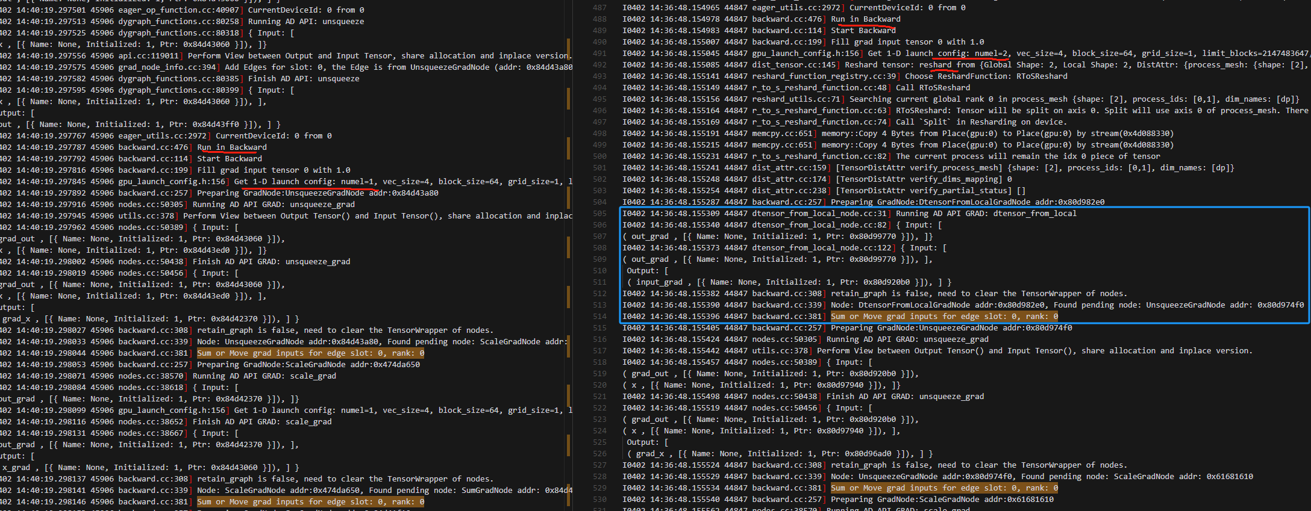Select line number 530 in the gutter
The width and height of the screenshot is (1311, 511).
coord(599,500)
